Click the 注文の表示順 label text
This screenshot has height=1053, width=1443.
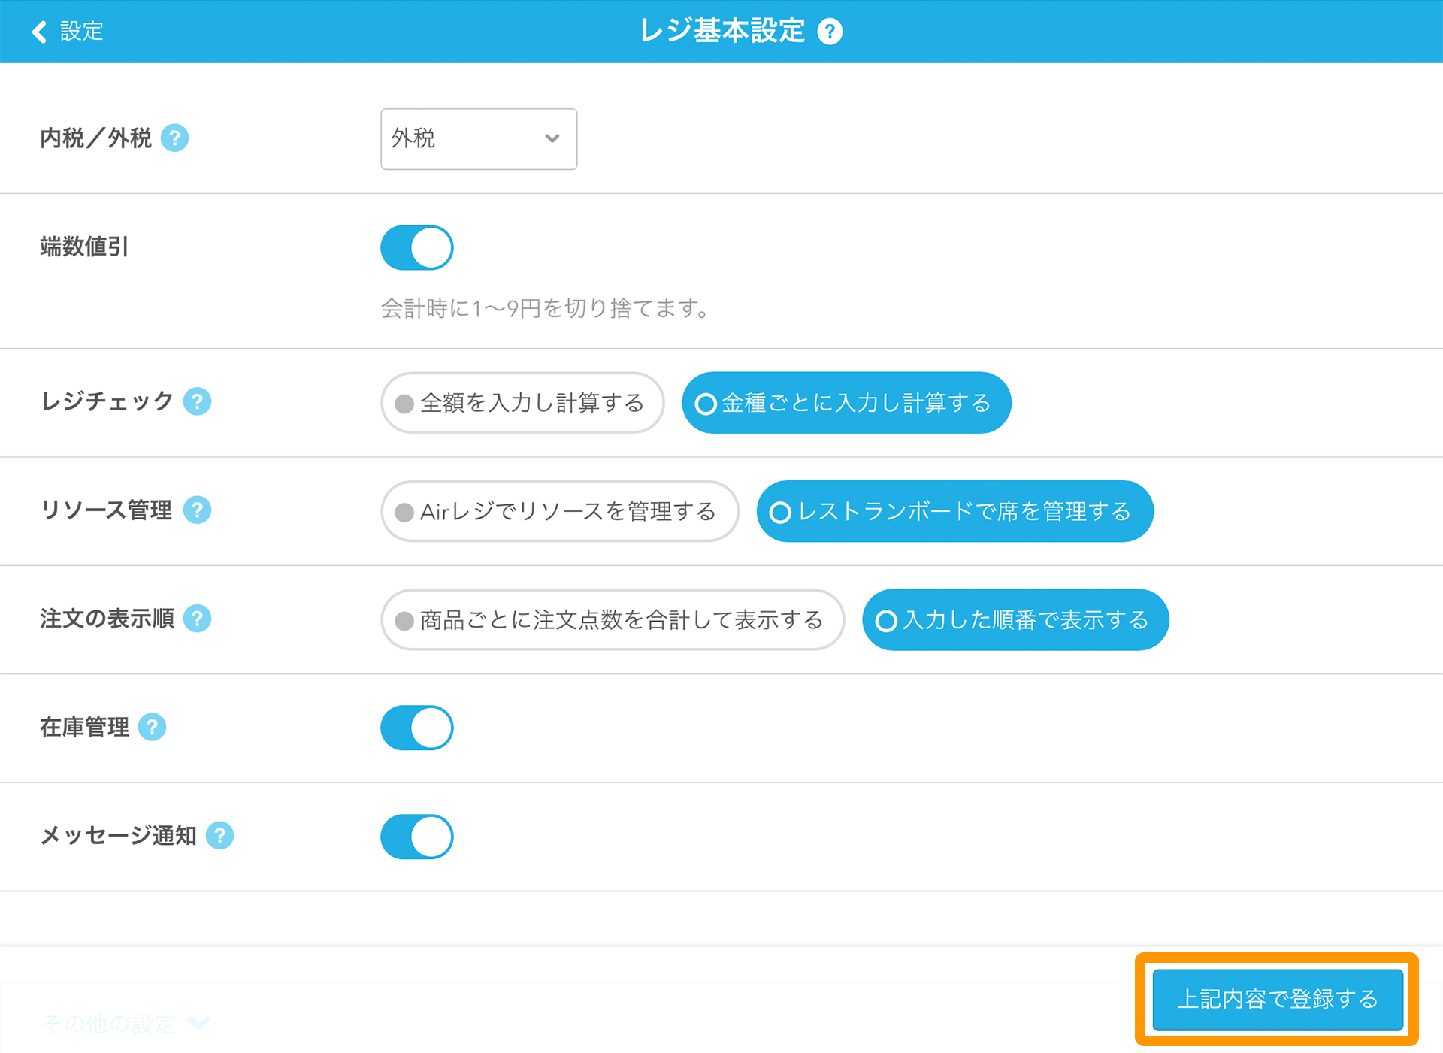[x=107, y=619]
